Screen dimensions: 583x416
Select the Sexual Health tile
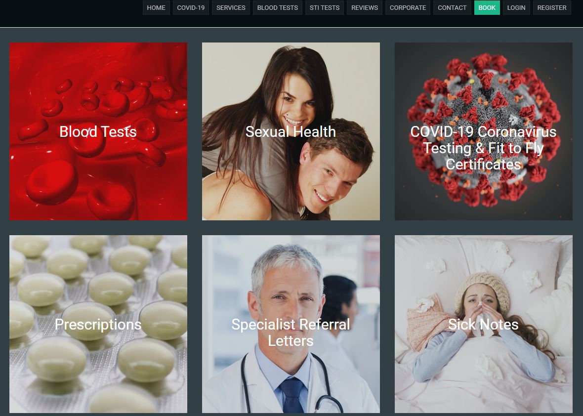click(291, 131)
